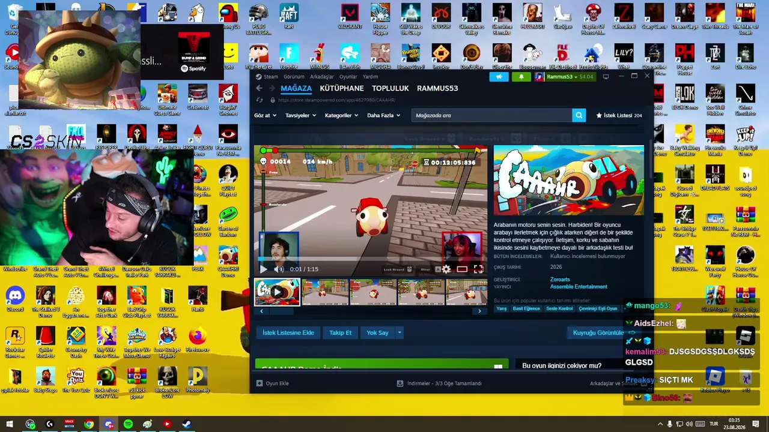The width and height of the screenshot is (769, 432).
Task: Open Low Budget Repairs desktop shortcut
Action: [x=168, y=342]
